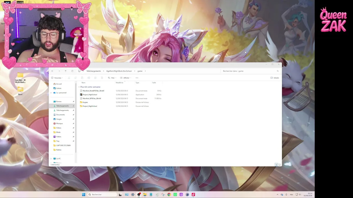
Task: Switch to details list view in status bar
Action: 276,165
